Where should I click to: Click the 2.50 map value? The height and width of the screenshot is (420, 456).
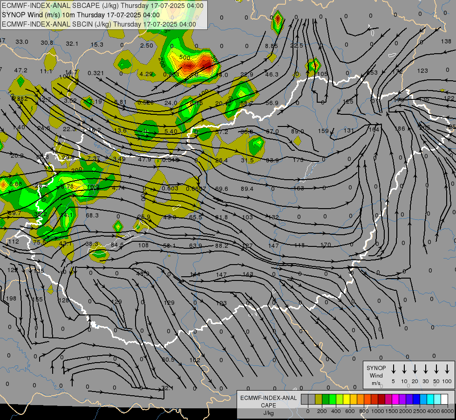pos(147,45)
